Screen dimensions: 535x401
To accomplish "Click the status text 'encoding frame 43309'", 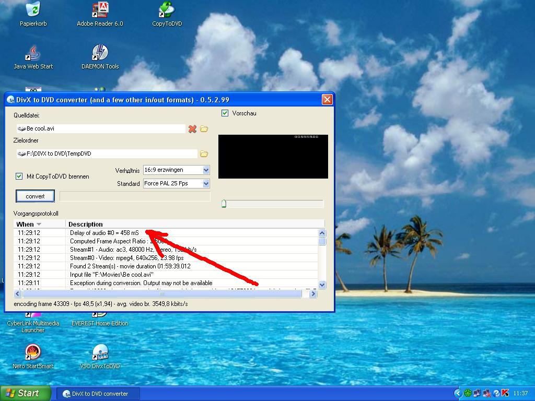I will (101, 304).
